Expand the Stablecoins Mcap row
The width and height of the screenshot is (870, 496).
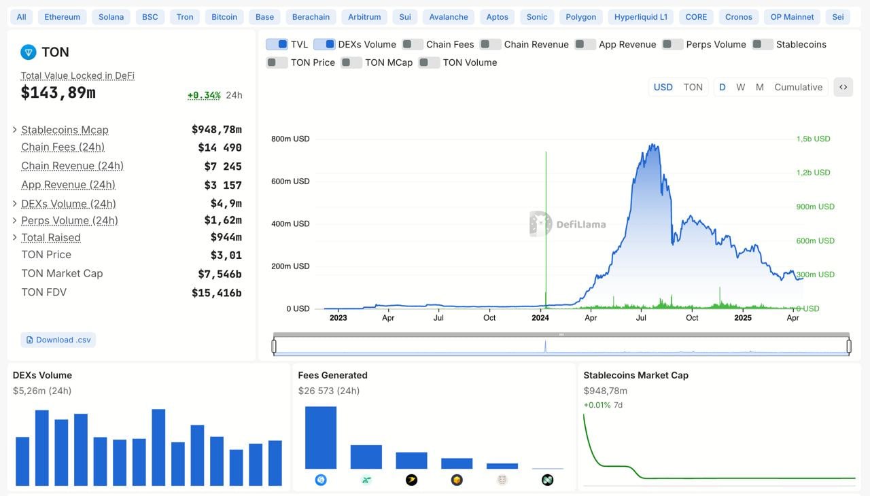[x=15, y=130]
